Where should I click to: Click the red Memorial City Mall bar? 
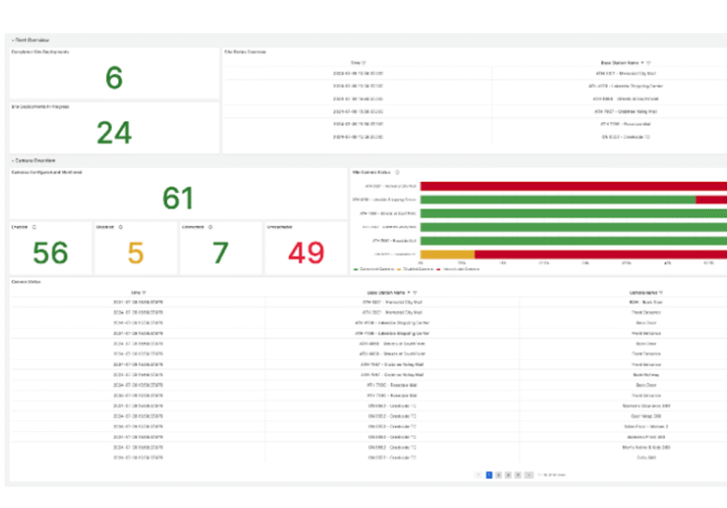point(573,187)
